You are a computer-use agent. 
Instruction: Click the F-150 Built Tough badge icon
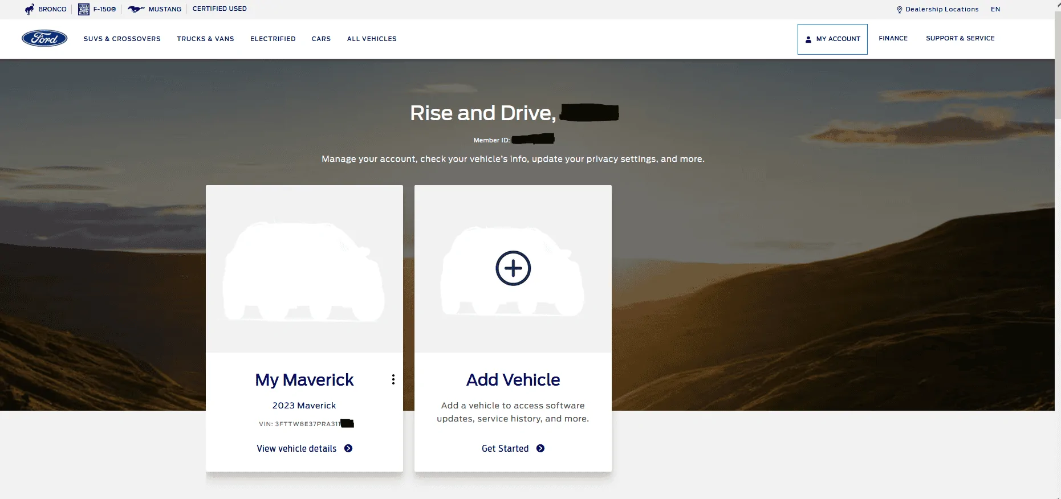pyautogui.click(x=84, y=9)
